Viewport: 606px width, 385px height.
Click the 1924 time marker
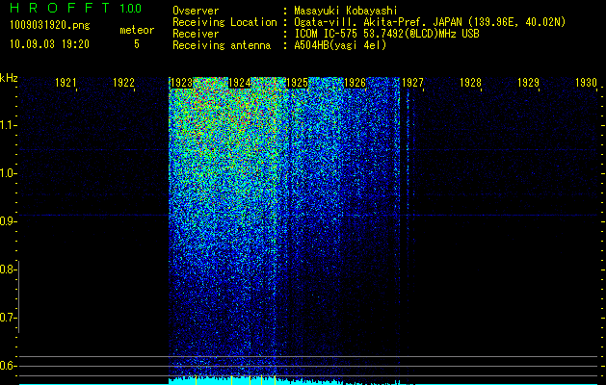(239, 83)
